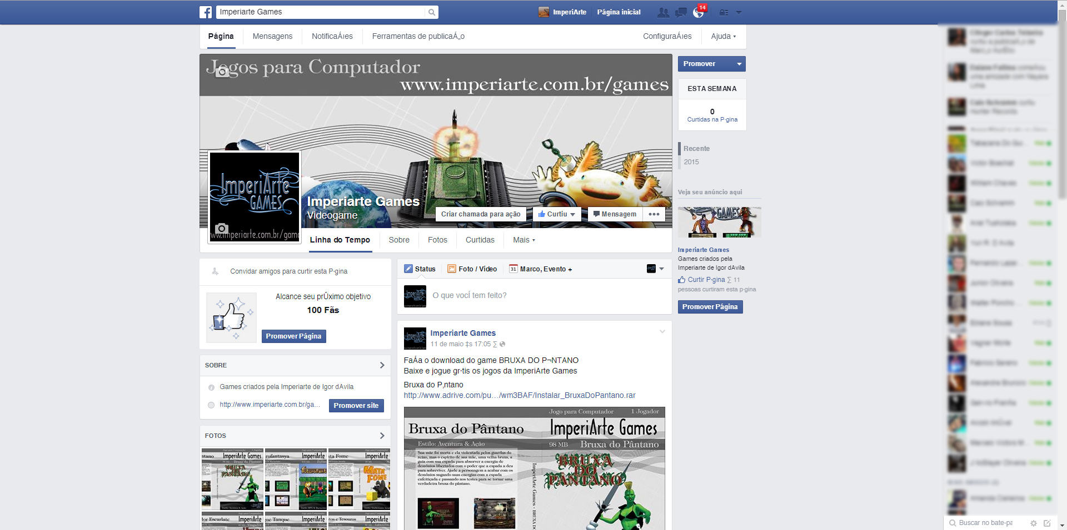Expand the SOBRE section chevron
The image size is (1067, 530).
[x=382, y=365]
